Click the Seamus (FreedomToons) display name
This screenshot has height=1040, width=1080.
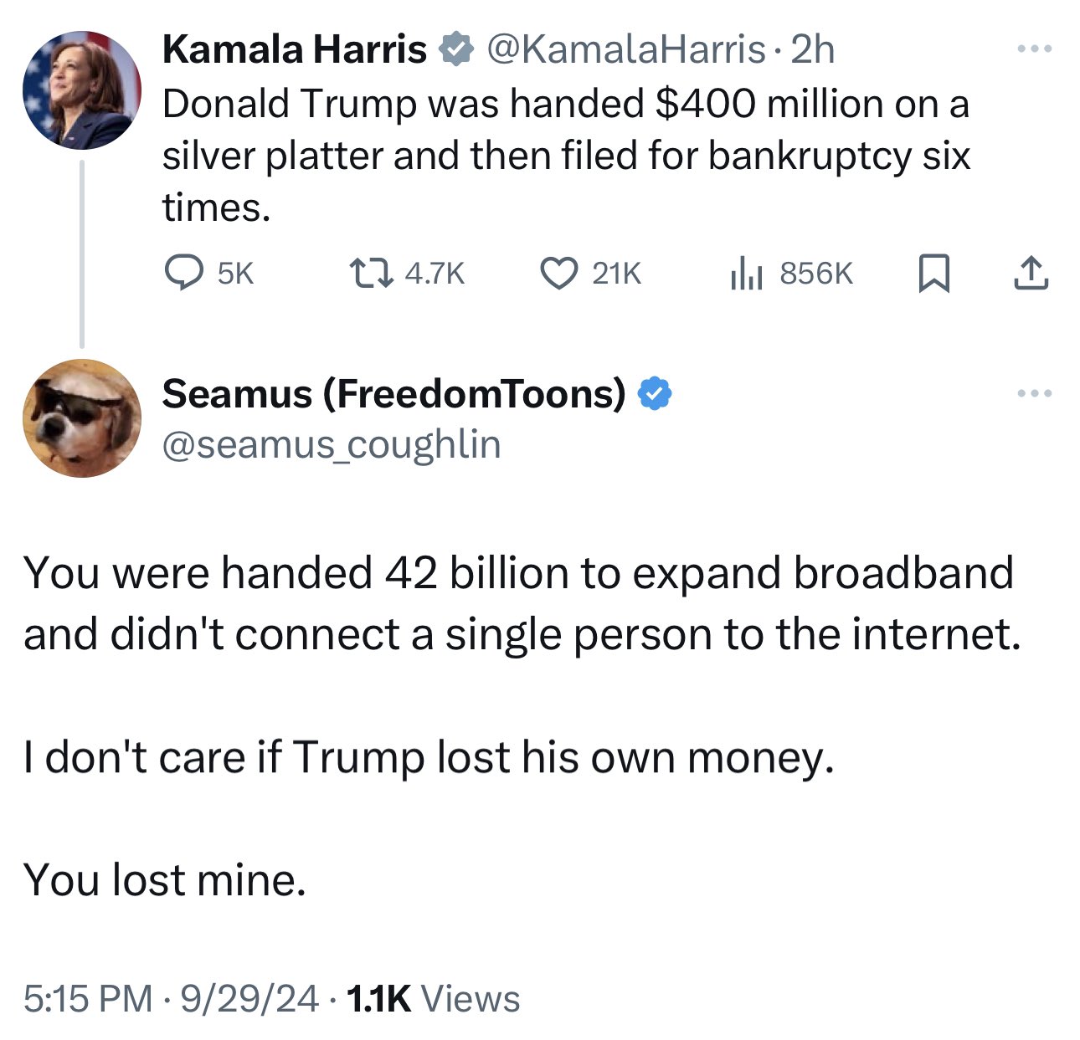pyautogui.click(x=393, y=394)
